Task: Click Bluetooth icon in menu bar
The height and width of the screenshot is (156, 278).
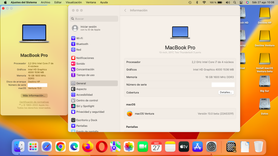Action: 197,2
